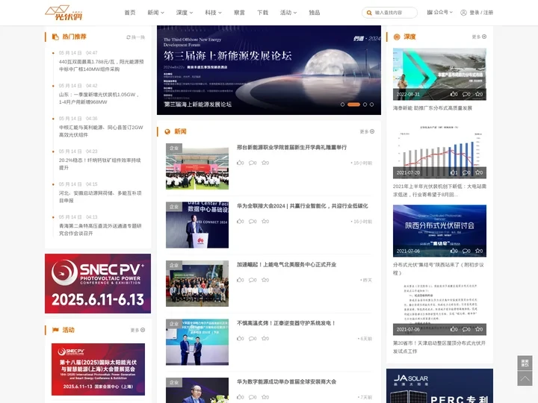538x403 pixels.
Task: Star the 上能电气北美服务中心 article
Action: pyautogui.click(x=265, y=280)
